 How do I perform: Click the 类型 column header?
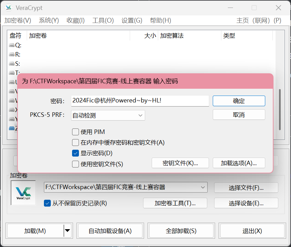(x=247, y=36)
